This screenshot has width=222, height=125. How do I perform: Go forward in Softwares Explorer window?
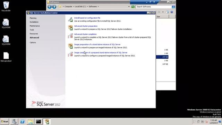[54, 7]
